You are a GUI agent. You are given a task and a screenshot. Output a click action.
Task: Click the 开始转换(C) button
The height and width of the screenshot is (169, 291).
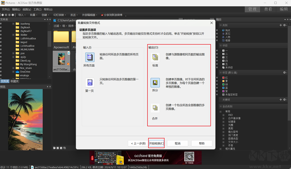[156, 143]
